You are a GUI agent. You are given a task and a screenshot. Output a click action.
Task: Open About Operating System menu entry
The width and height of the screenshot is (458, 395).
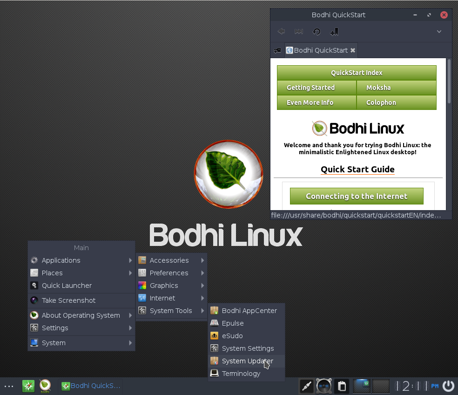81,315
